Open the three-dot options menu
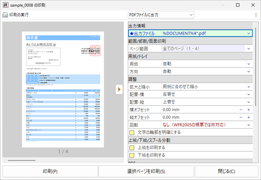 click(x=256, y=15)
